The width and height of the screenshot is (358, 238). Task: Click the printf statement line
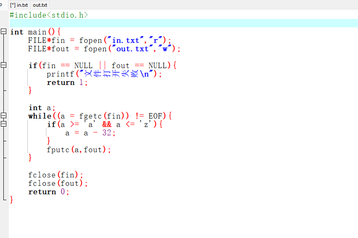[104, 74]
